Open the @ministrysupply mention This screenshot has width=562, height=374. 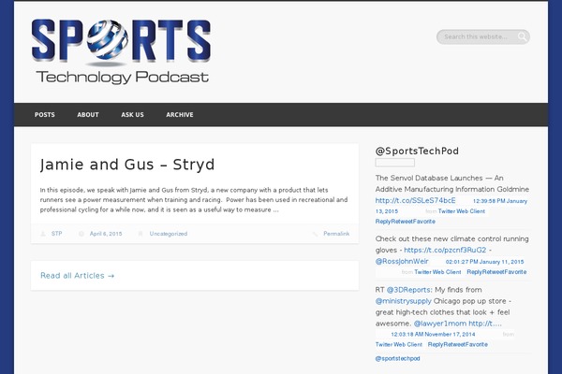(x=403, y=301)
